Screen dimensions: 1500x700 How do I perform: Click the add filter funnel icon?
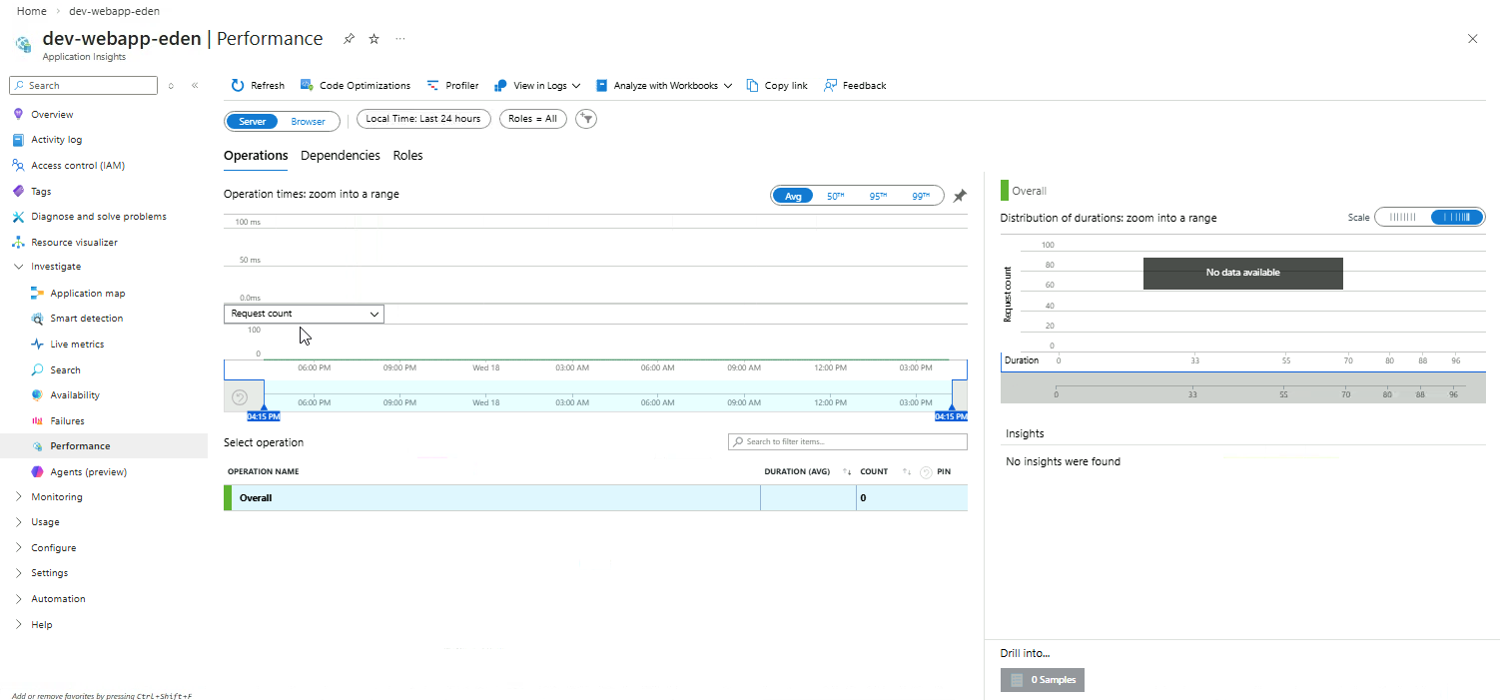pyautogui.click(x=587, y=119)
